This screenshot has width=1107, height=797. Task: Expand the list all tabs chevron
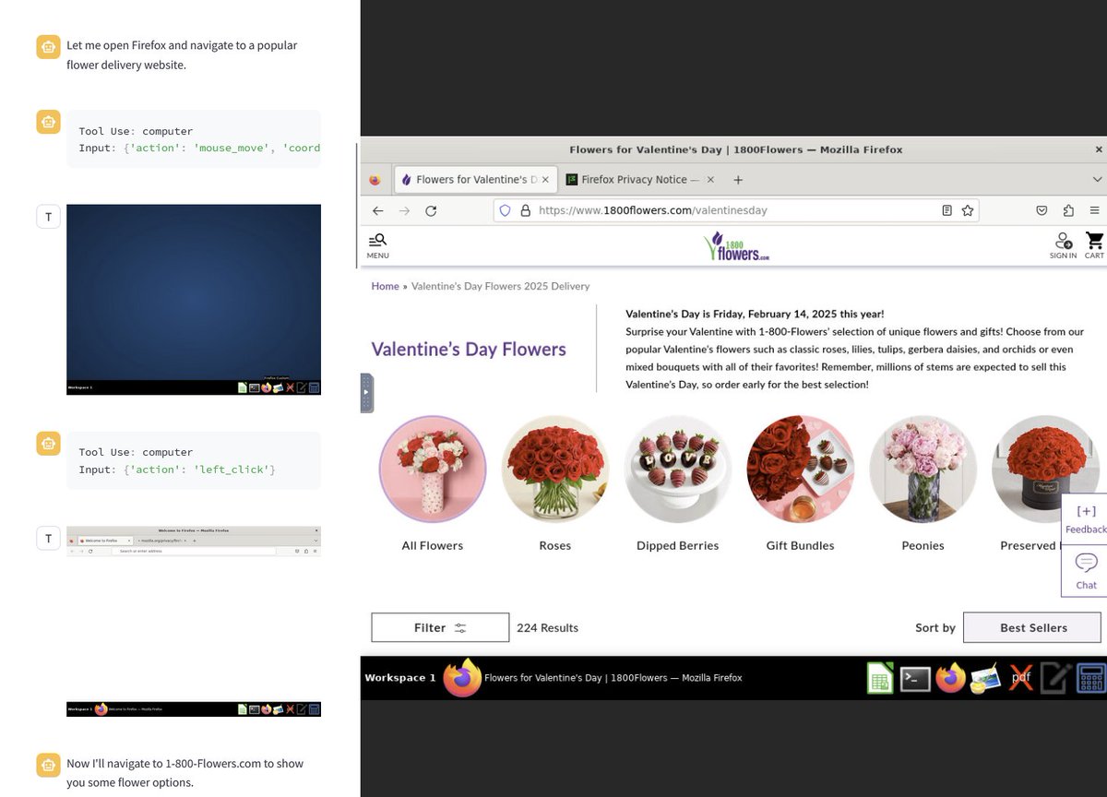click(1097, 180)
